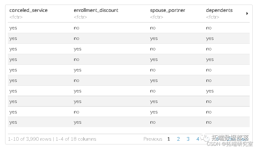This screenshot has height=149, width=257.
Task: Select second row's dependents cell
Action: click(x=210, y=38)
